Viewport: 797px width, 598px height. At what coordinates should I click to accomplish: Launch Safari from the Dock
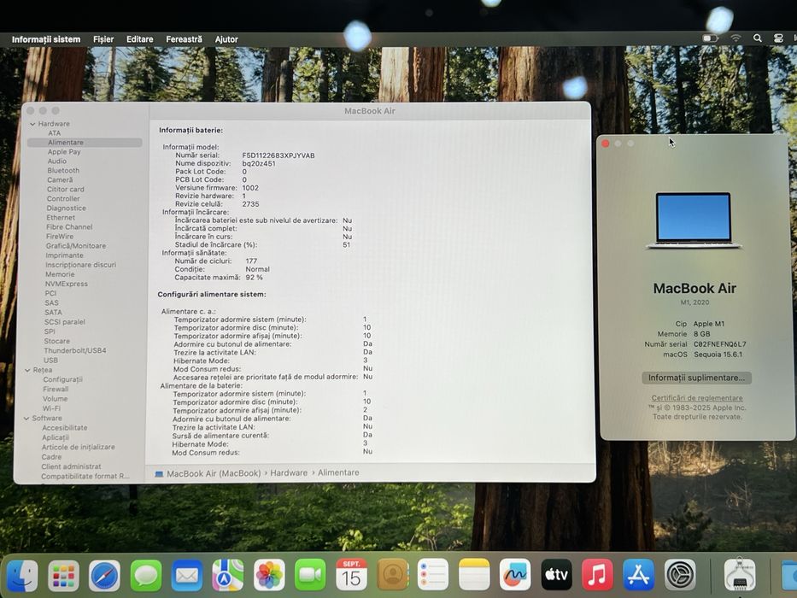105,576
